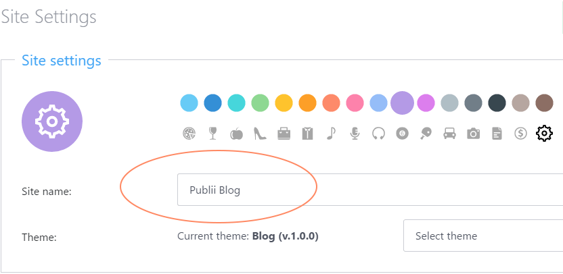Choose the document file icon
Image resolution: width=563 pixels, height=274 pixels.
(x=497, y=134)
